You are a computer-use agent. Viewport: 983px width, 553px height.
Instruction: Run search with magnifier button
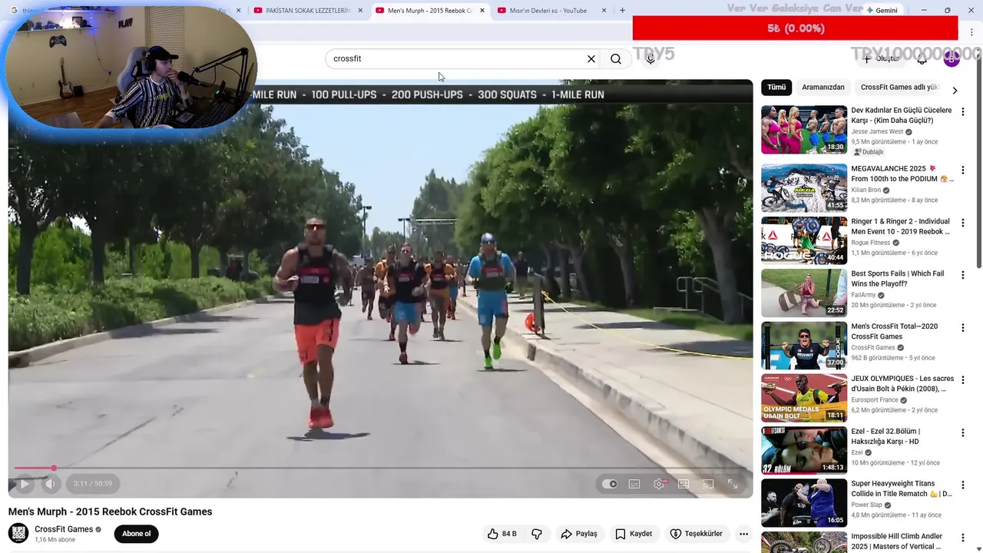(616, 58)
